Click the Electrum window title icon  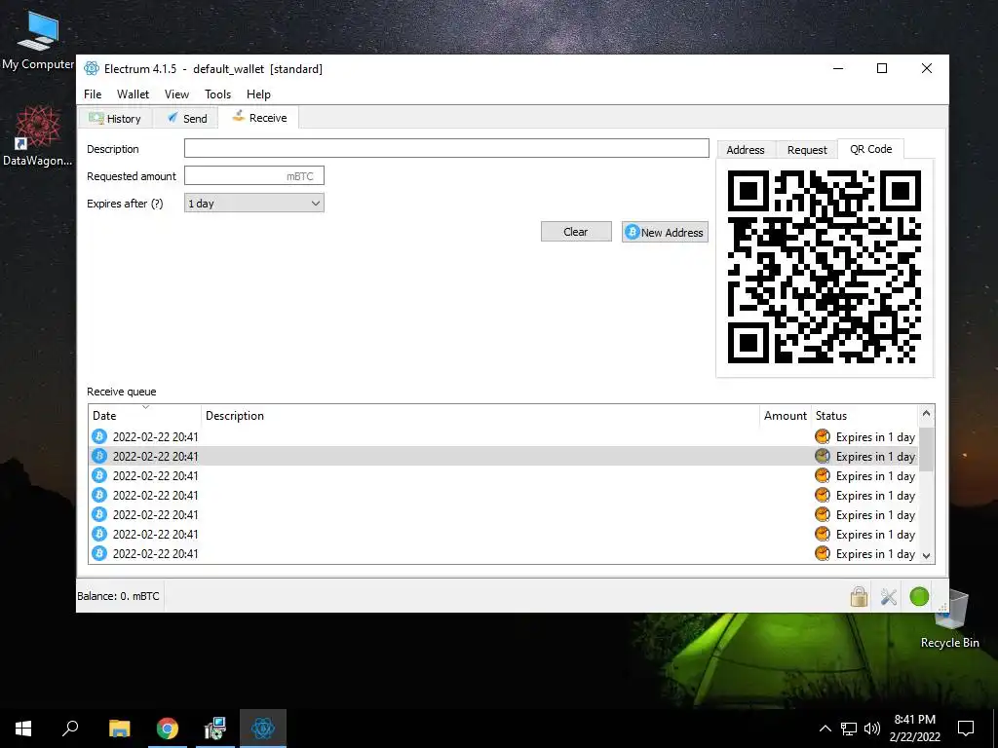[x=92, y=69]
